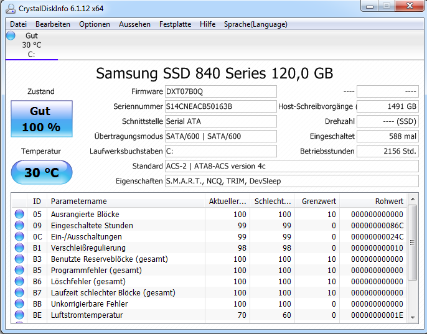427x334 pixels.
Task: Select the Eingeschaltete Stunden parameter name
Action: click(92, 225)
